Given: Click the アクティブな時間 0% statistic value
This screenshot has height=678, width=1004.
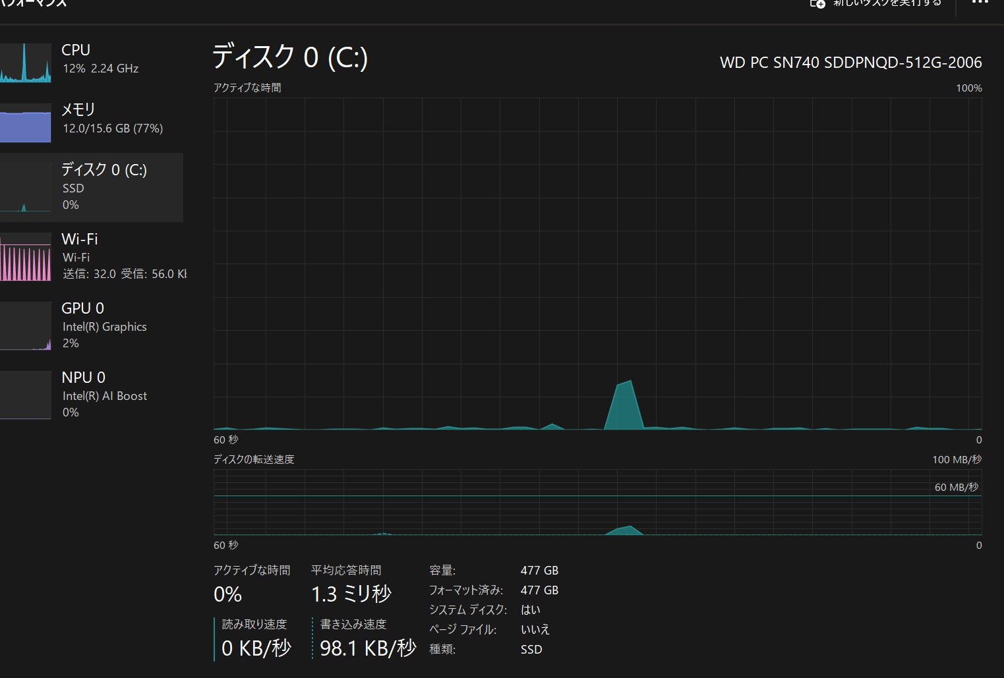Looking at the screenshot, I should coord(228,594).
